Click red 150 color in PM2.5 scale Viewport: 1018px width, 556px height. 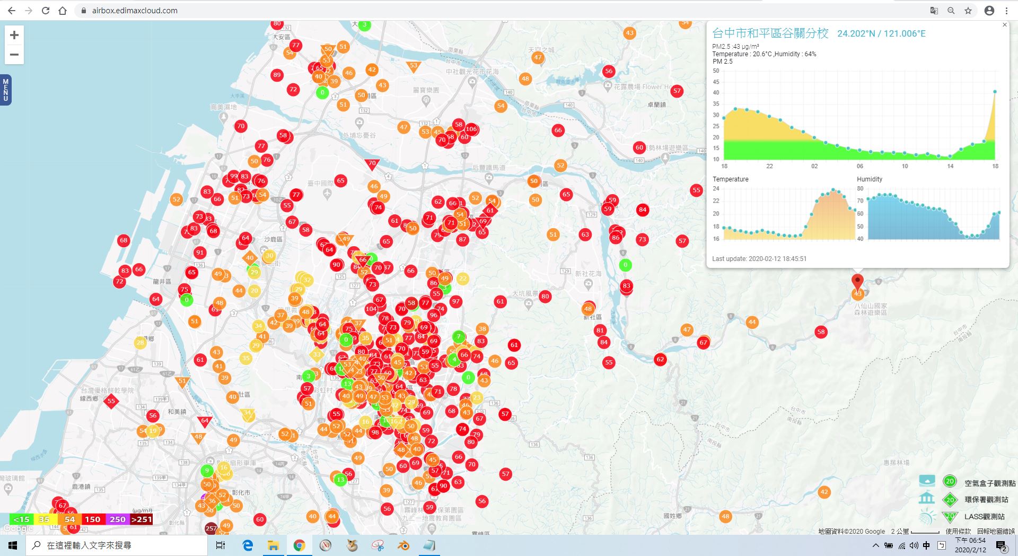click(93, 519)
